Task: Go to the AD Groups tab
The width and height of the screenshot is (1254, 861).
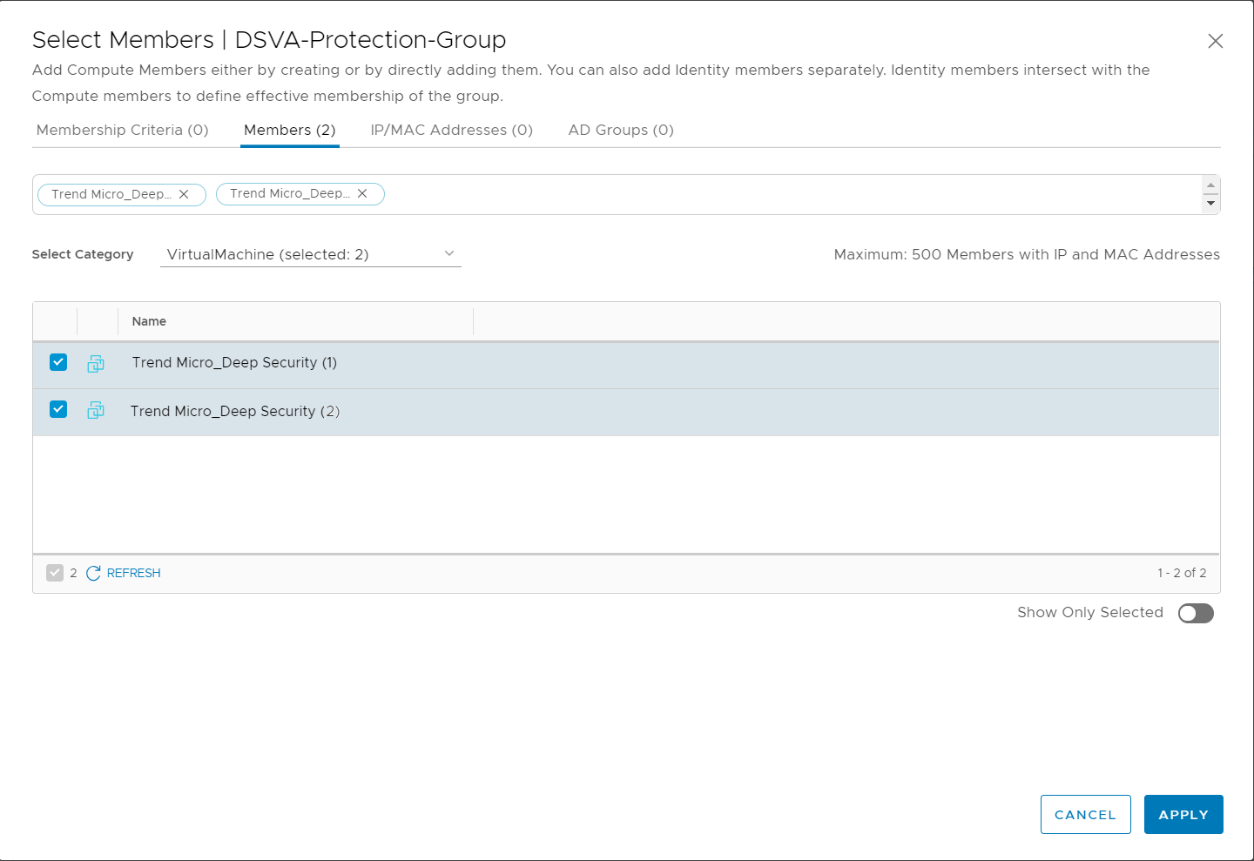Action: pyautogui.click(x=621, y=130)
